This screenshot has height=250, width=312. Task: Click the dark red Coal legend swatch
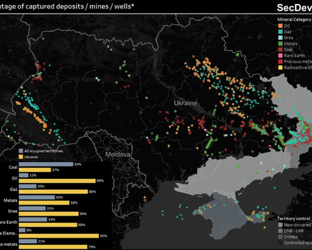280,49
